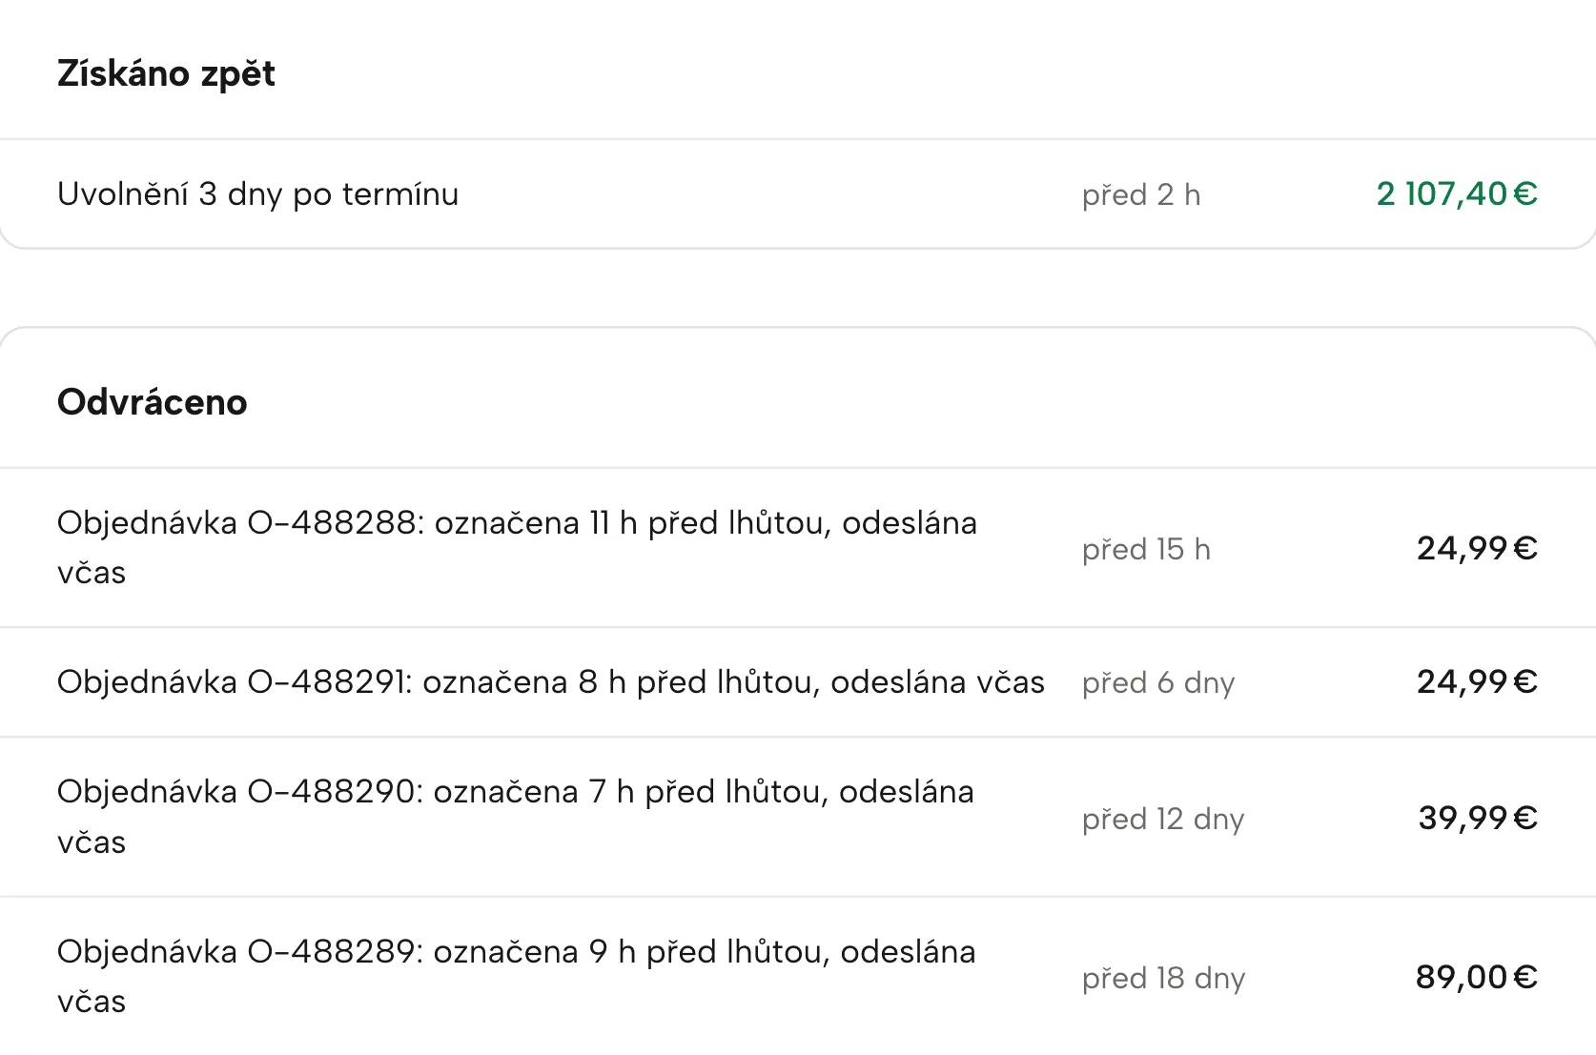This screenshot has width=1596, height=1055.
Task: Select the Uvolnění 3 dny po termínu row
Action: (798, 194)
